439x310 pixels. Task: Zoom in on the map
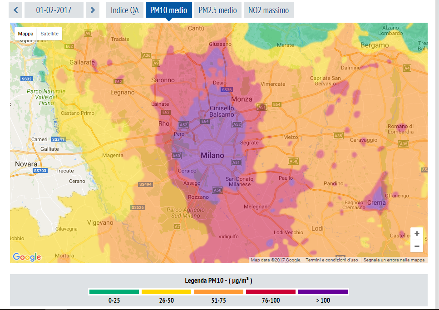[416, 234]
